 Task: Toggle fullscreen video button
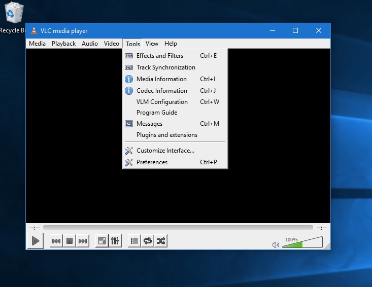pos(102,241)
